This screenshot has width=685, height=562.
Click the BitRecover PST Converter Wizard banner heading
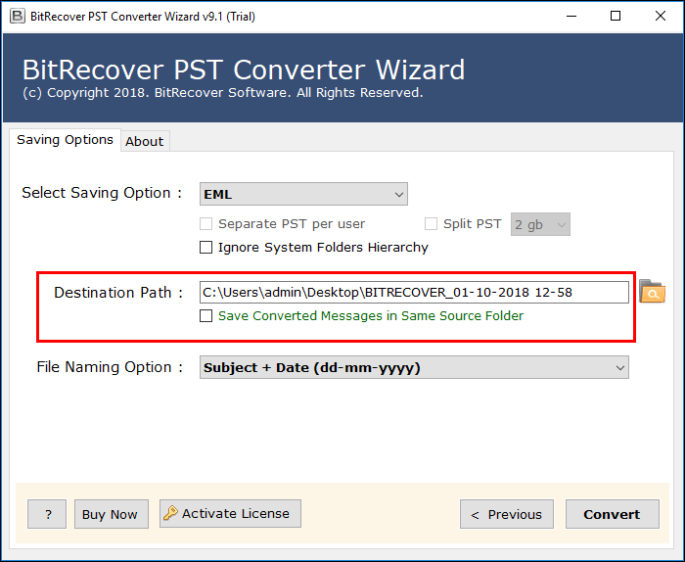(244, 70)
